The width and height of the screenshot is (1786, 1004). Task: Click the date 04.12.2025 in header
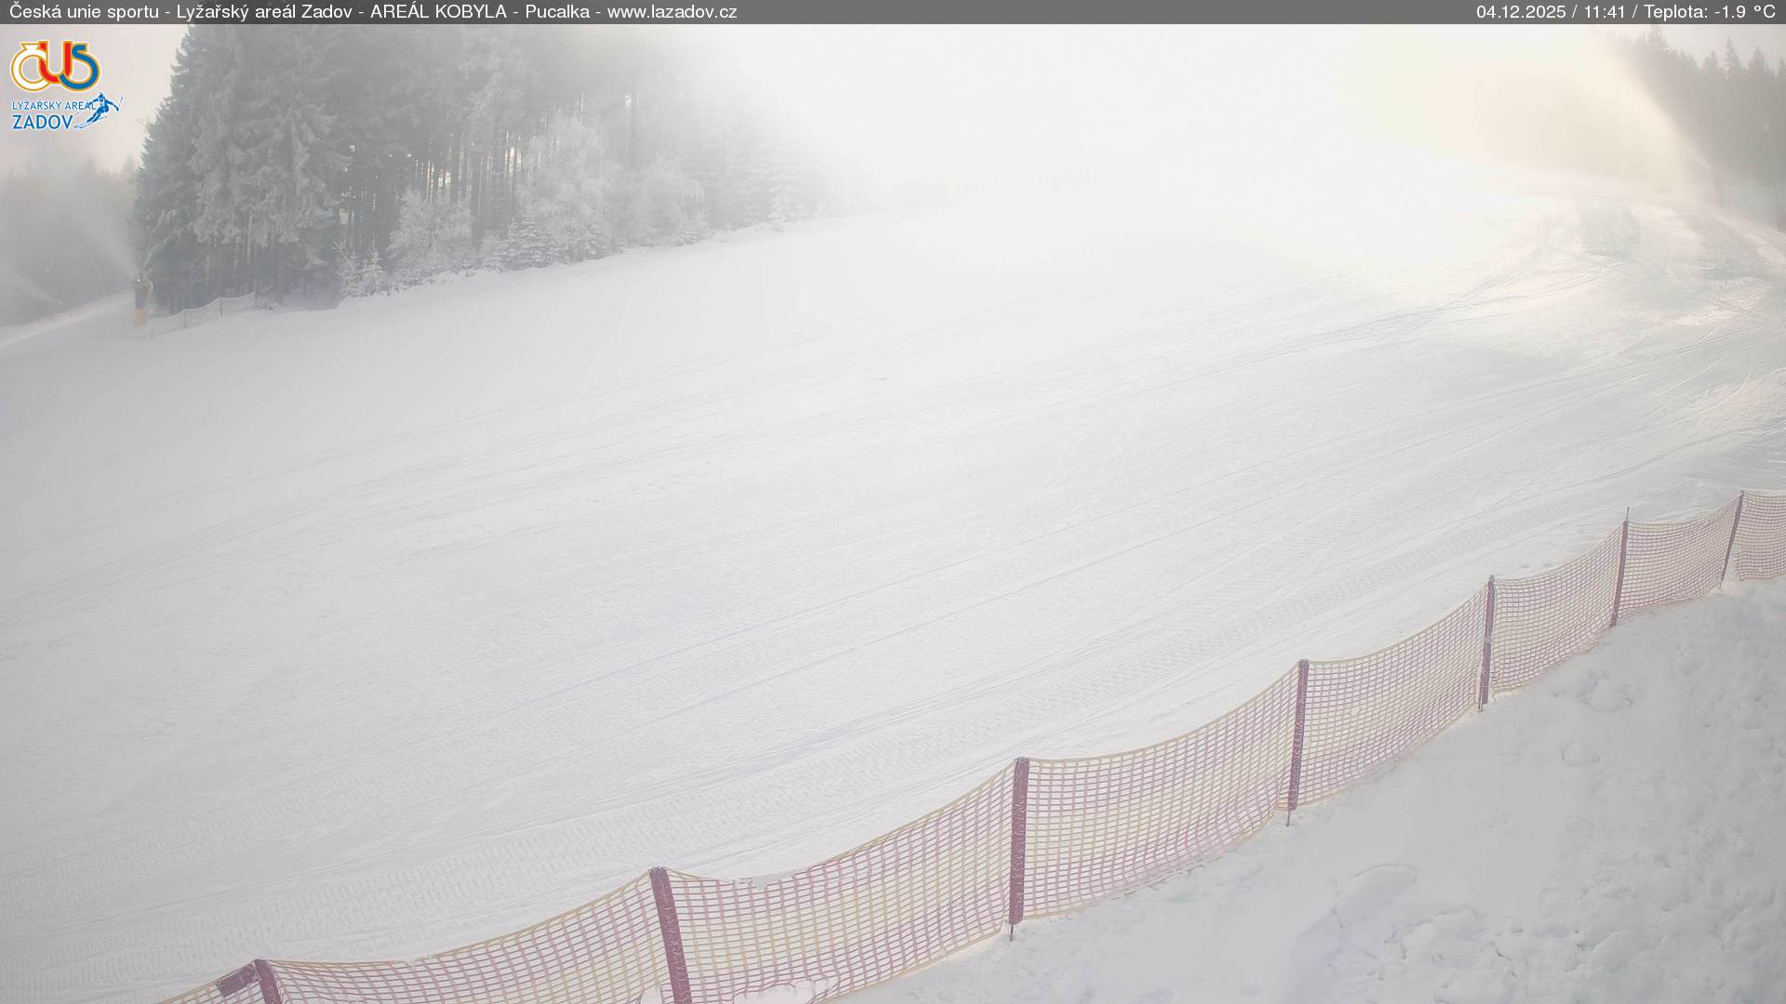(1521, 12)
